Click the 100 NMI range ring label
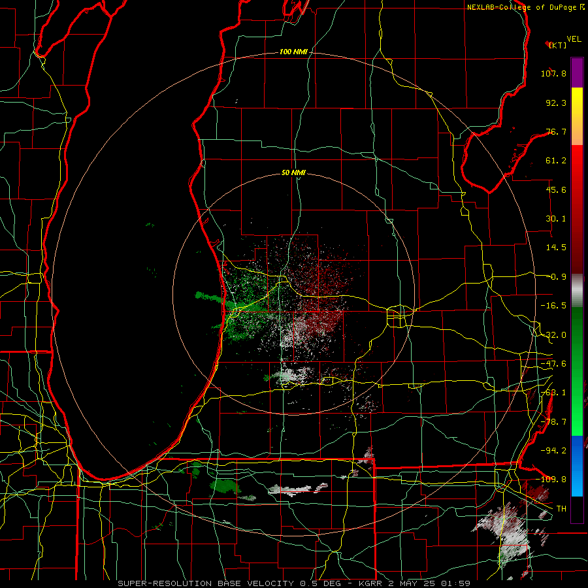Viewport: 588px width, 588px height. [293, 52]
